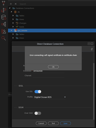Viewport: 96px width, 128px height.
Task: Click the Cancel button
Action: pos(41,123)
